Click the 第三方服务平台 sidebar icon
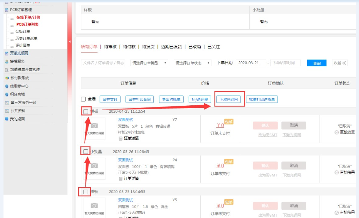The height and width of the screenshot is (218, 359). pos(7,103)
